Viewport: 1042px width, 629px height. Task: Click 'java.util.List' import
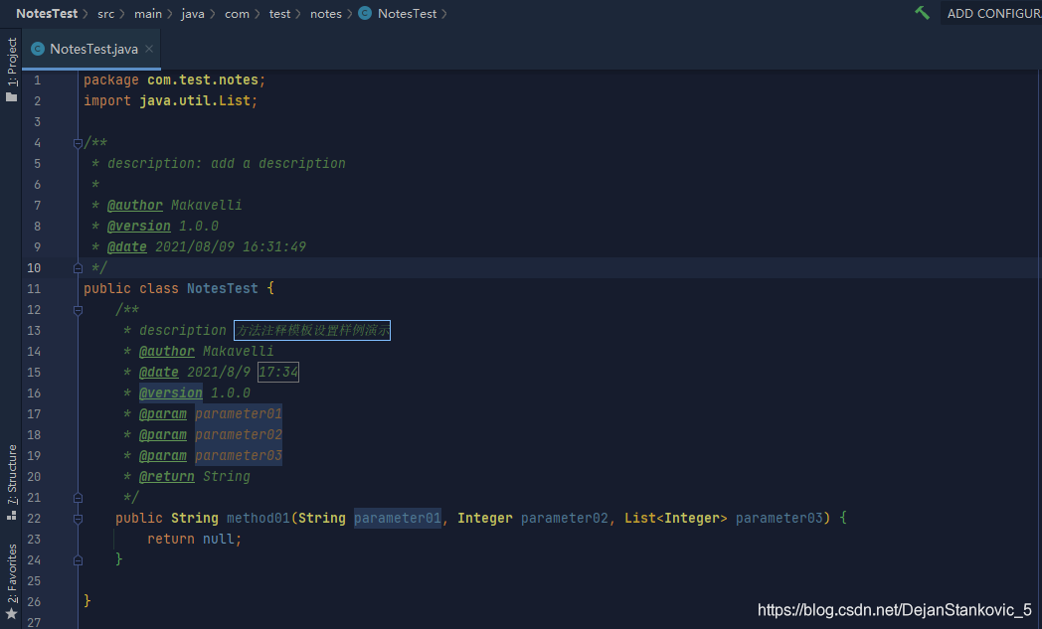(195, 101)
